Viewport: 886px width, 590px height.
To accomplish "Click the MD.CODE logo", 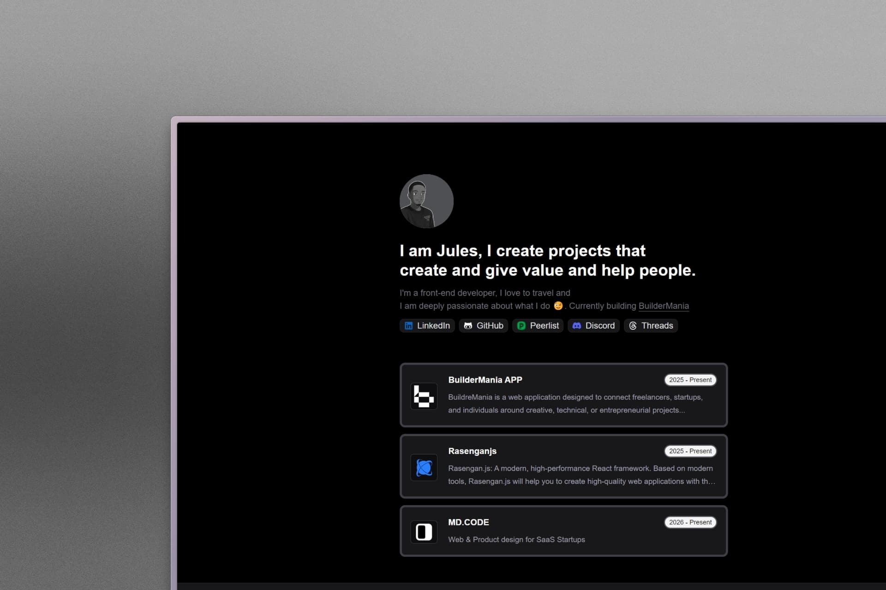I will 424,531.
